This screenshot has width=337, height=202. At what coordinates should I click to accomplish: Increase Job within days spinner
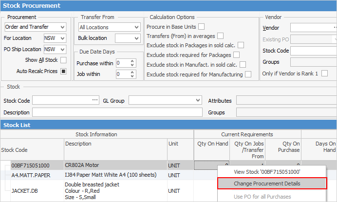(132, 72)
